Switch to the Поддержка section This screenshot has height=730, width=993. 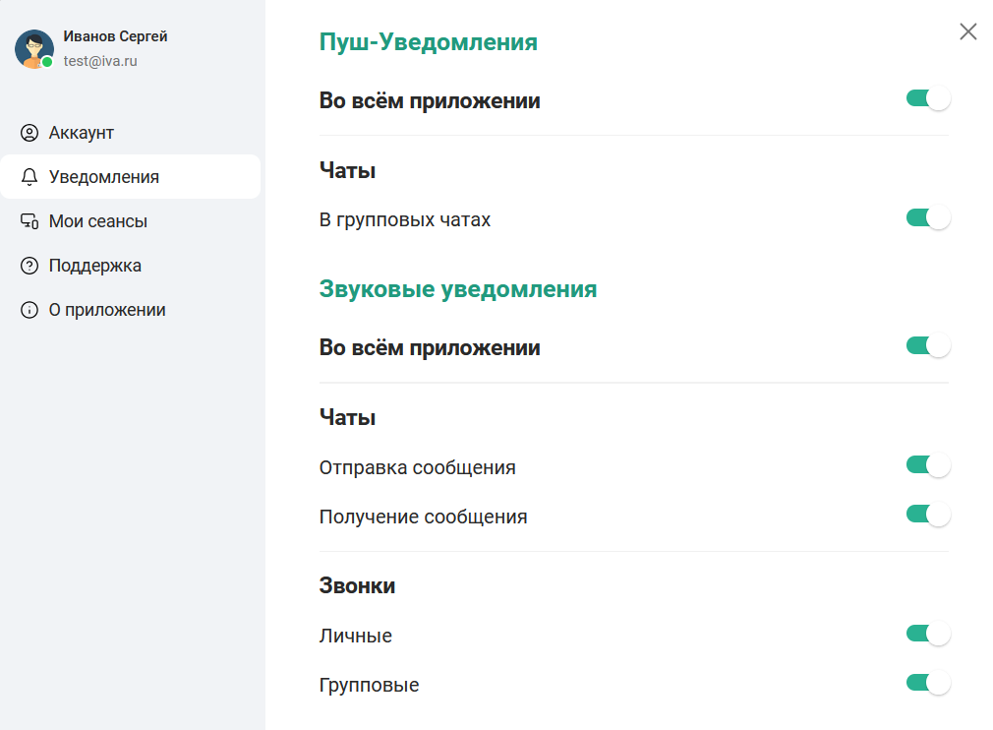95,265
